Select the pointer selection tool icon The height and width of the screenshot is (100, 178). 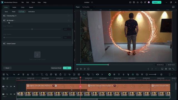click(x=8, y=74)
